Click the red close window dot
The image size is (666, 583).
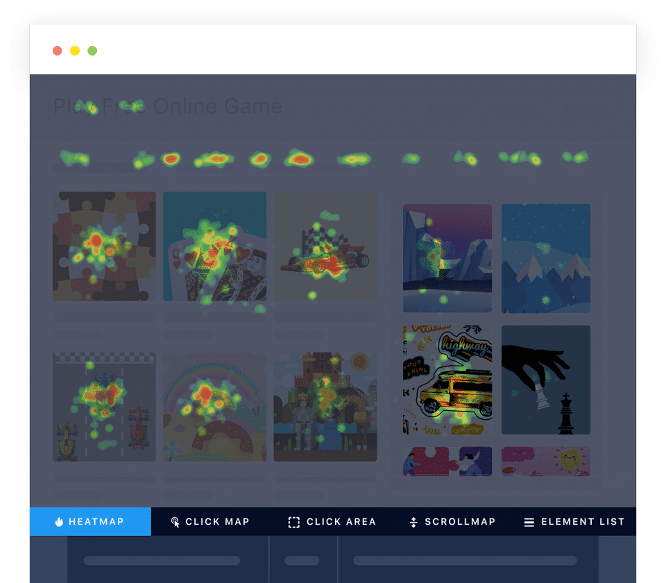click(58, 51)
